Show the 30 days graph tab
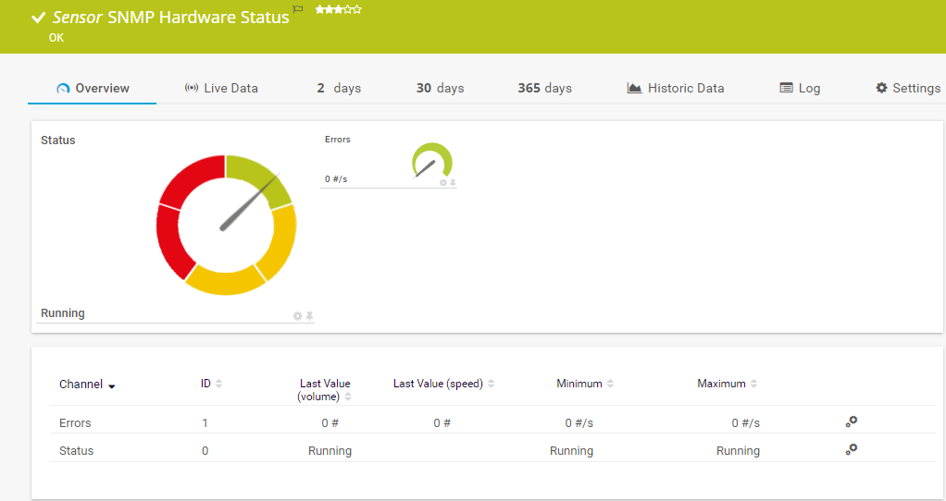This screenshot has width=946, height=501. [x=440, y=89]
